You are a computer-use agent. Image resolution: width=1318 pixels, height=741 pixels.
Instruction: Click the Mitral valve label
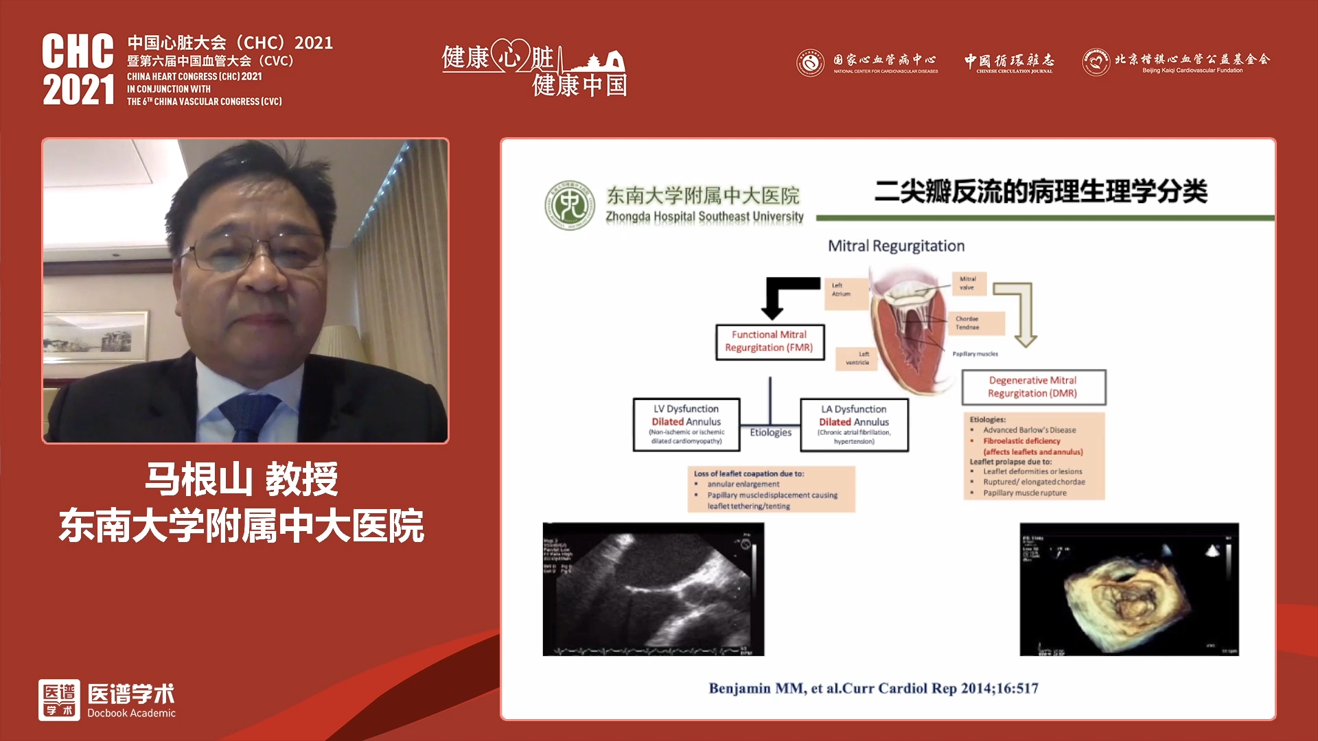coord(968,283)
